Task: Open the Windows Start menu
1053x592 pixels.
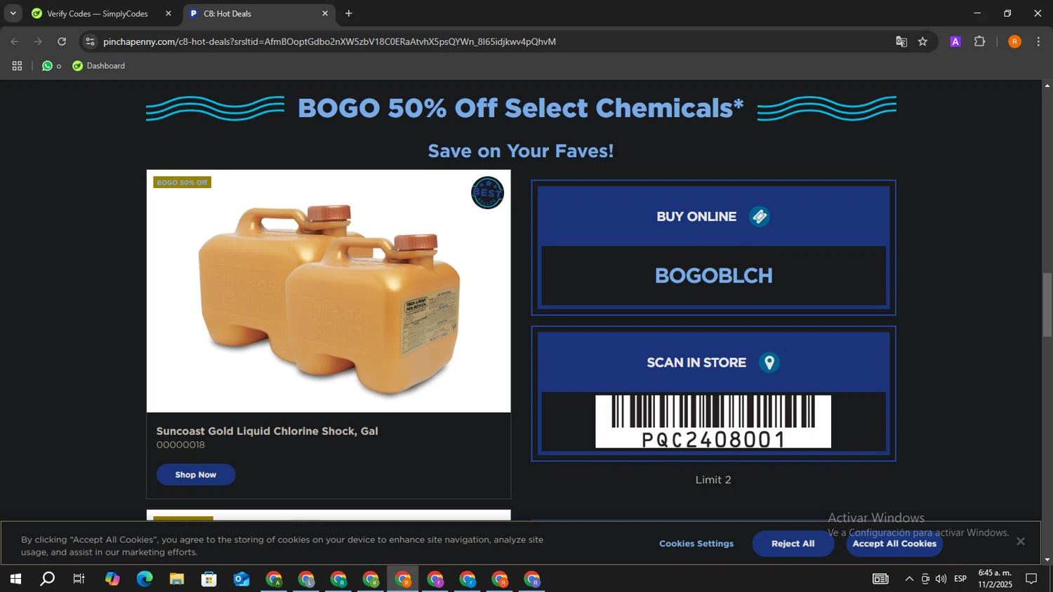Action: pos(15,579)
